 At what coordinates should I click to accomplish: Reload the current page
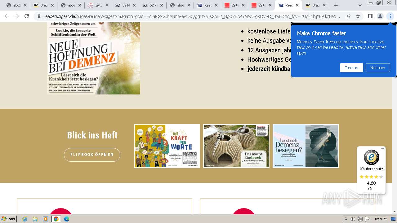[x=27, y=16]
